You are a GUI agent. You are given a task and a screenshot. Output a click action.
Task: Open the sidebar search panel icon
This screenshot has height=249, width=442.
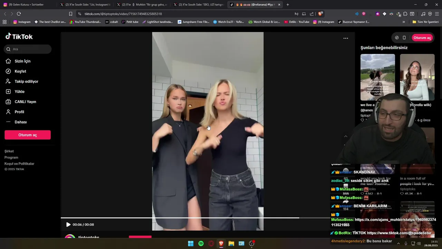(412, 14)
